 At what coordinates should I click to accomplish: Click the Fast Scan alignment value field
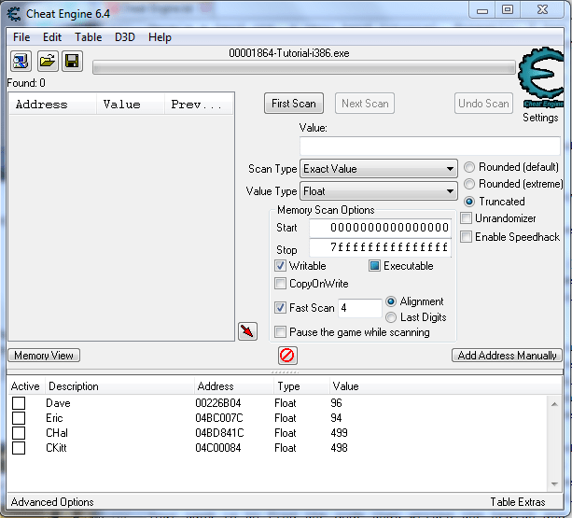[x=359, y=308]
